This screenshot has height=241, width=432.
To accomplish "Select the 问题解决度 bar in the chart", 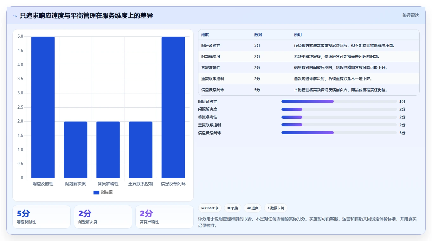I will (x=75, y=150).
